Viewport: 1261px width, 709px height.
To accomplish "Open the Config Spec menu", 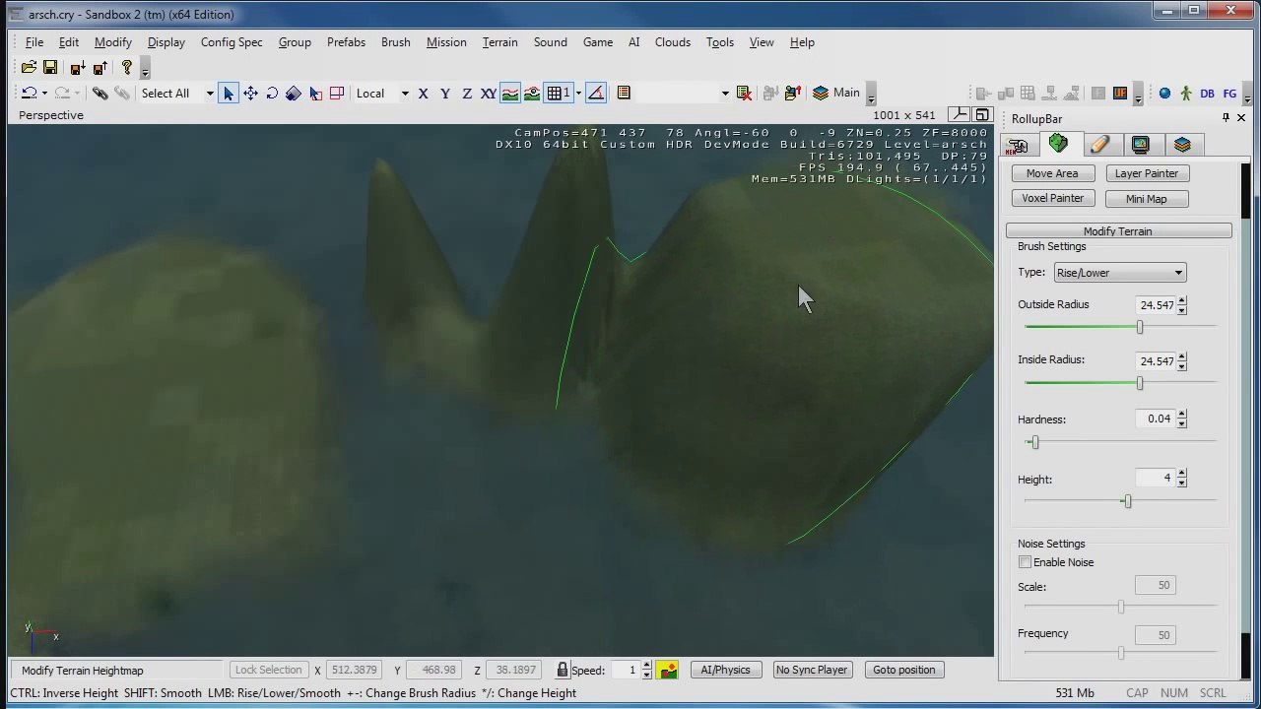I will pyautogui.click(x=232, y=42).
